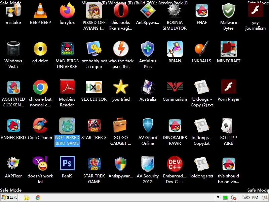Select the 'CockCleaner' CCleaner icon
The image size is (269, 202).
[x=40, y=126]
